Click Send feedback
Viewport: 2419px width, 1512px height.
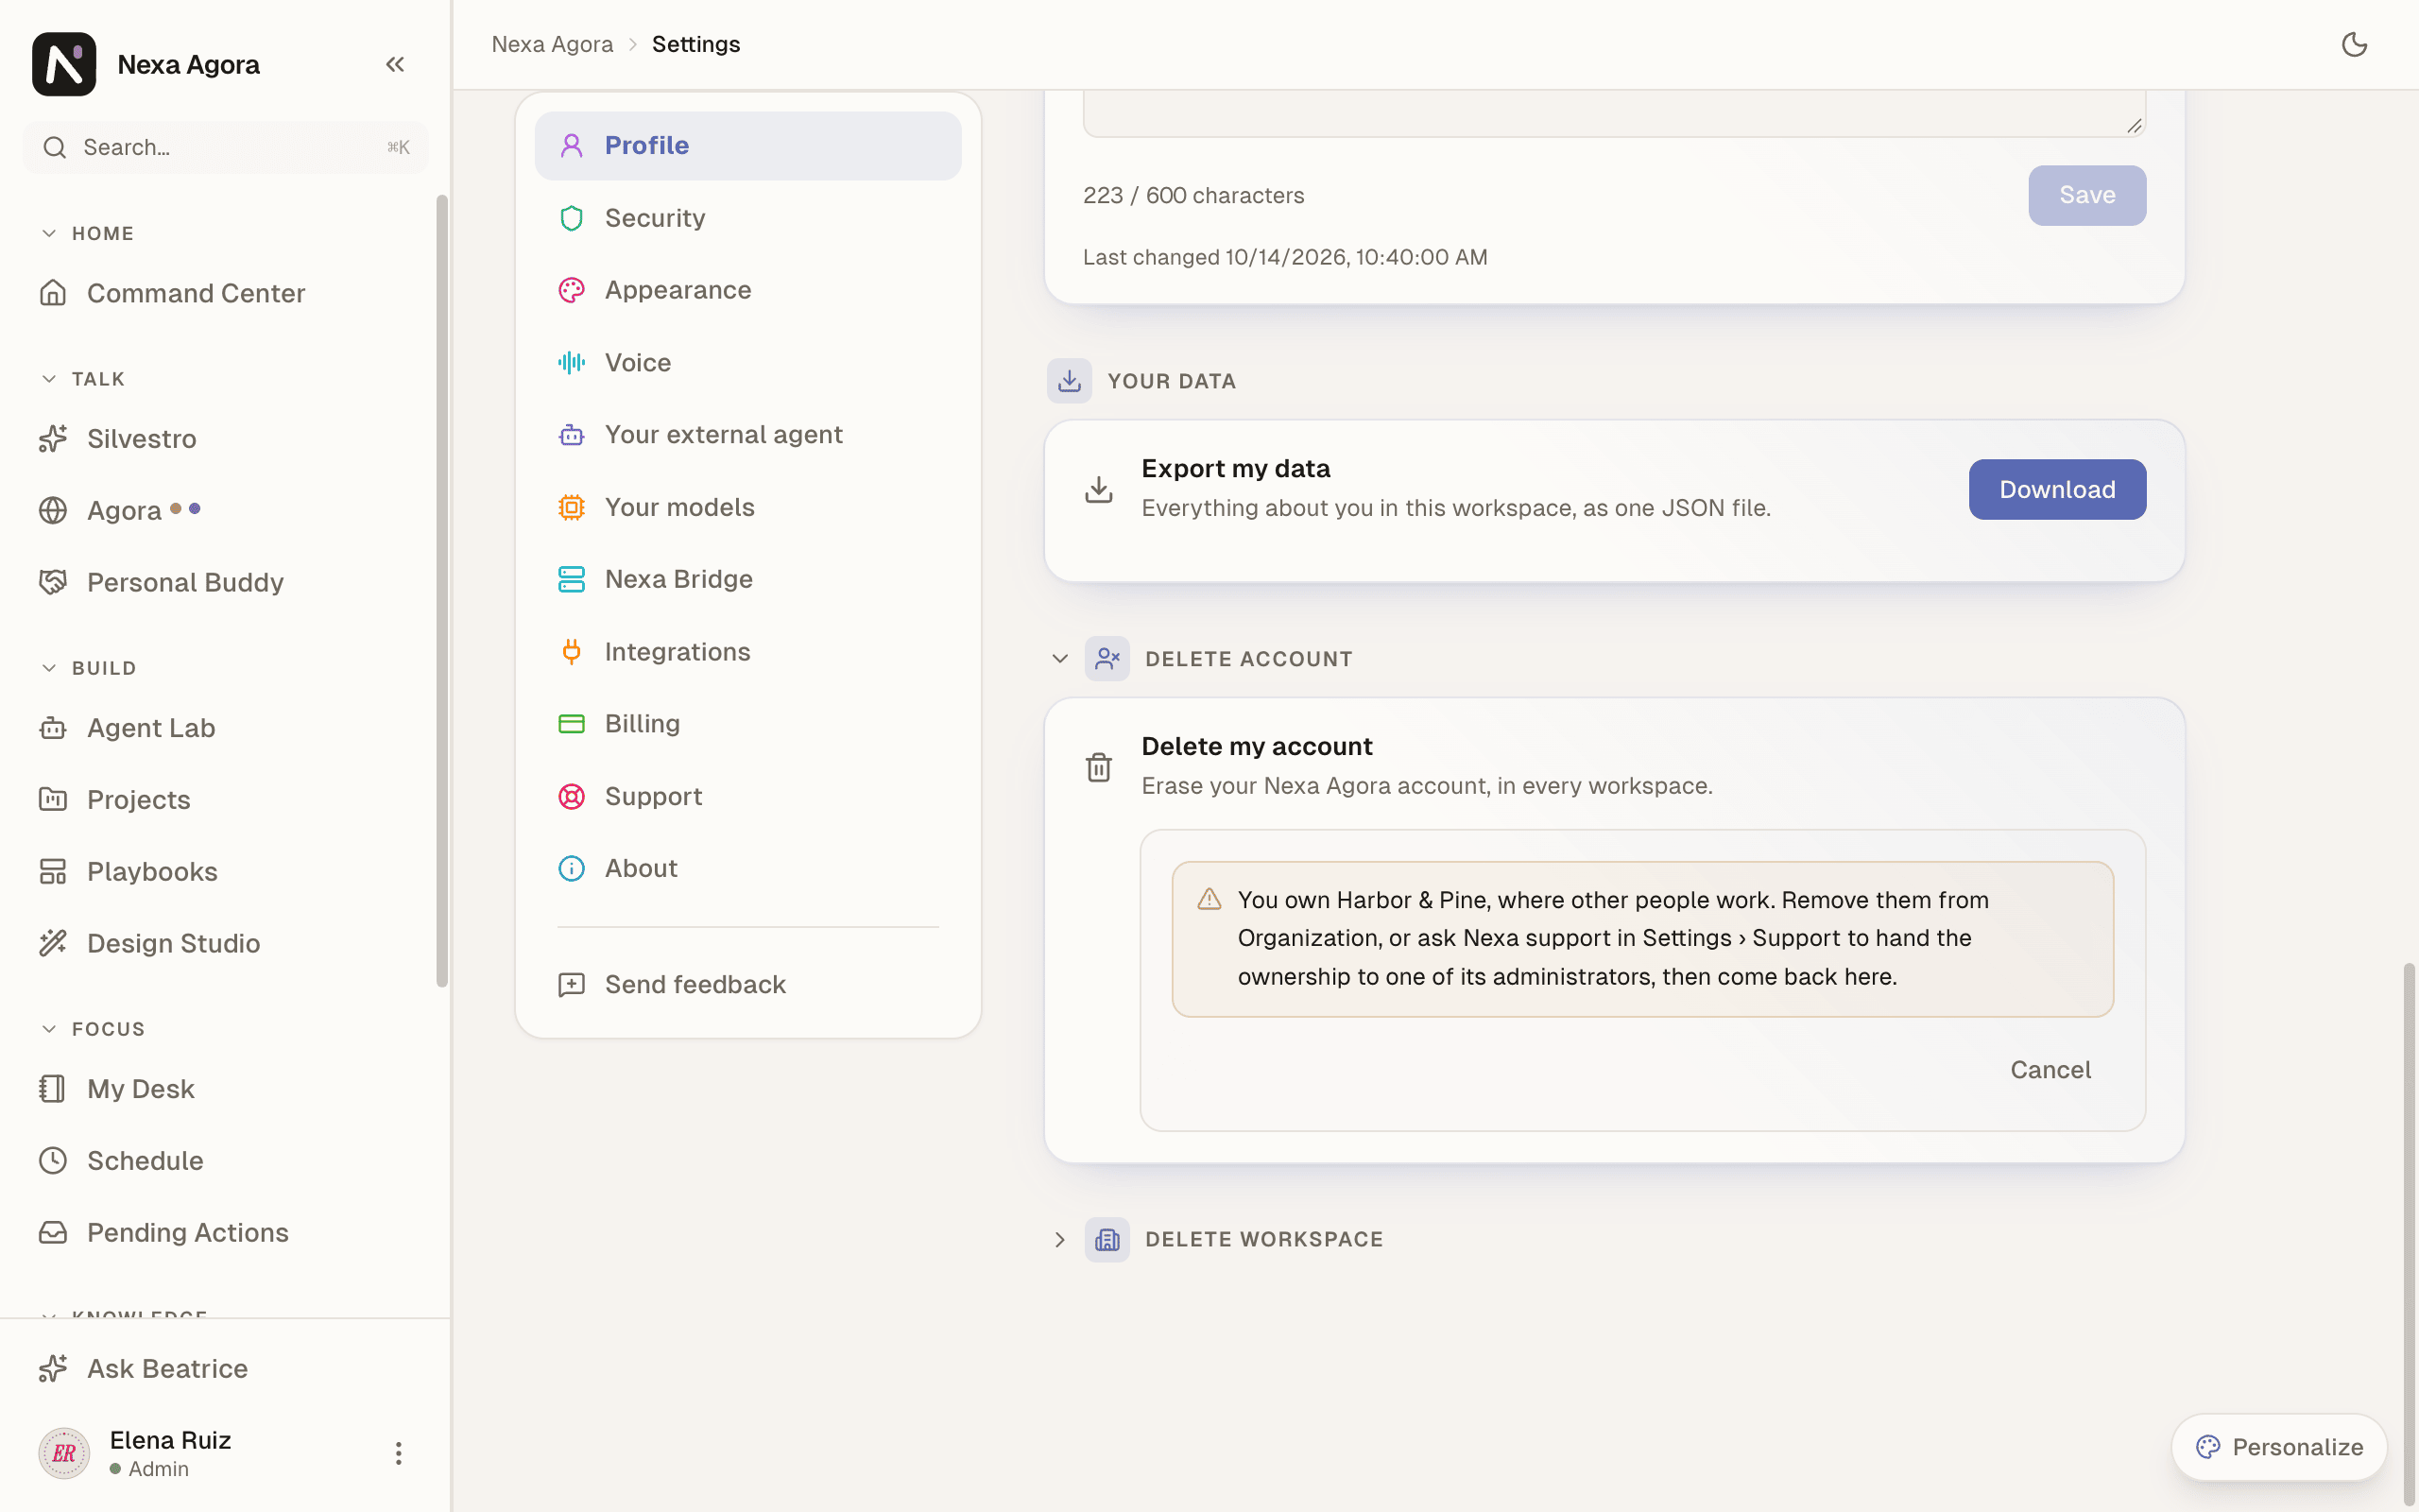click(747, 985)
